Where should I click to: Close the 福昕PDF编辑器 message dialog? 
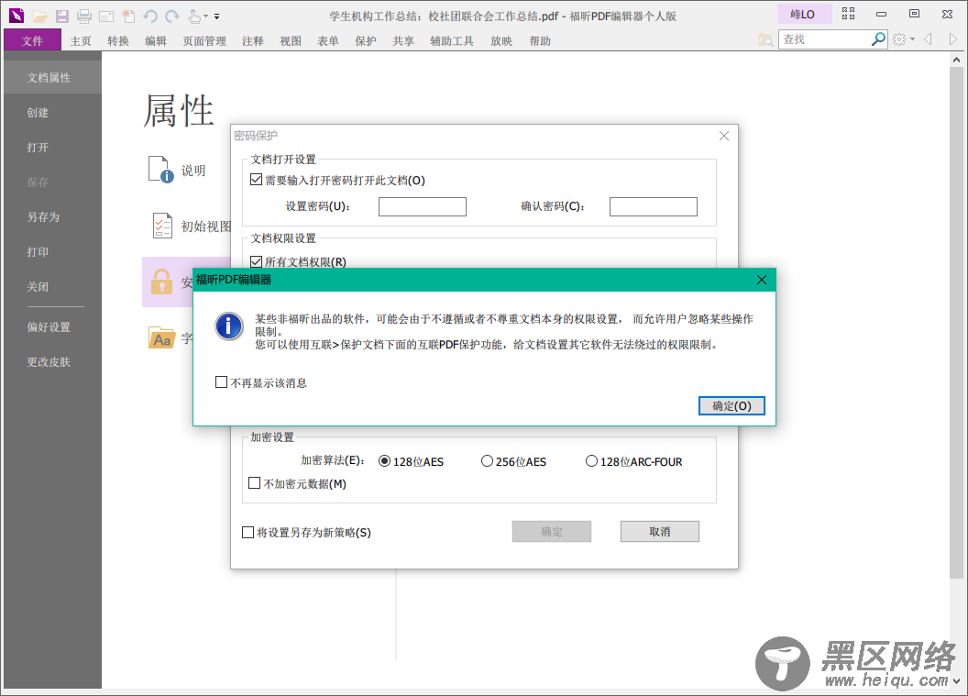click(x=762, y=280)
